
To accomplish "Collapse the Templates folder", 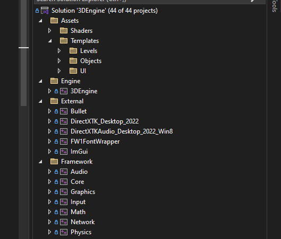I will [50, 41].
